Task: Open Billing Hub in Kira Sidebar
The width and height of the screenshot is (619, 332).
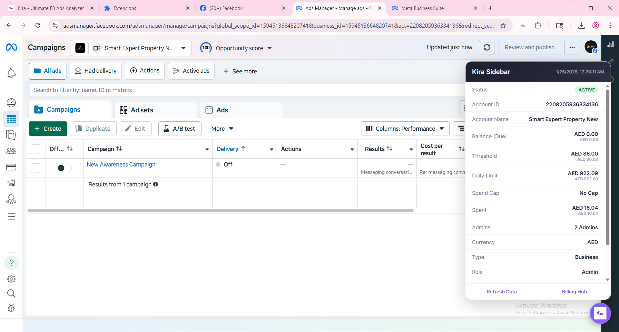Action: (x=574, y=291)
